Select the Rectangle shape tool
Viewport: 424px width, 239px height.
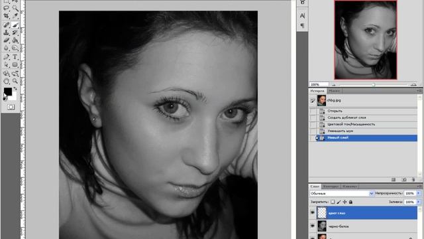[x=15, y=65]
